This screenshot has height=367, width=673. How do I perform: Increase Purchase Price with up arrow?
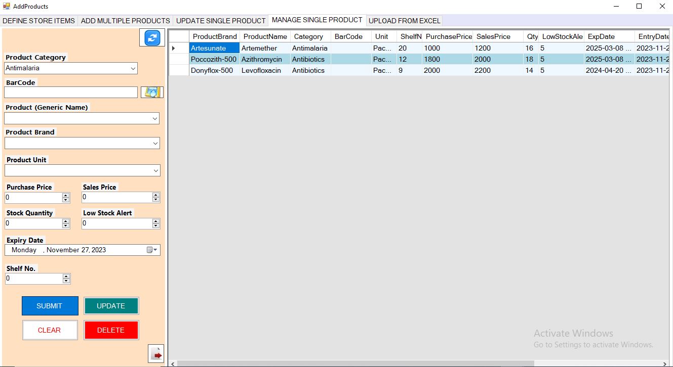66,195
